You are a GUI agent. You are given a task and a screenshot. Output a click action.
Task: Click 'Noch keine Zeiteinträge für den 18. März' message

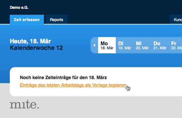(63, 78)
